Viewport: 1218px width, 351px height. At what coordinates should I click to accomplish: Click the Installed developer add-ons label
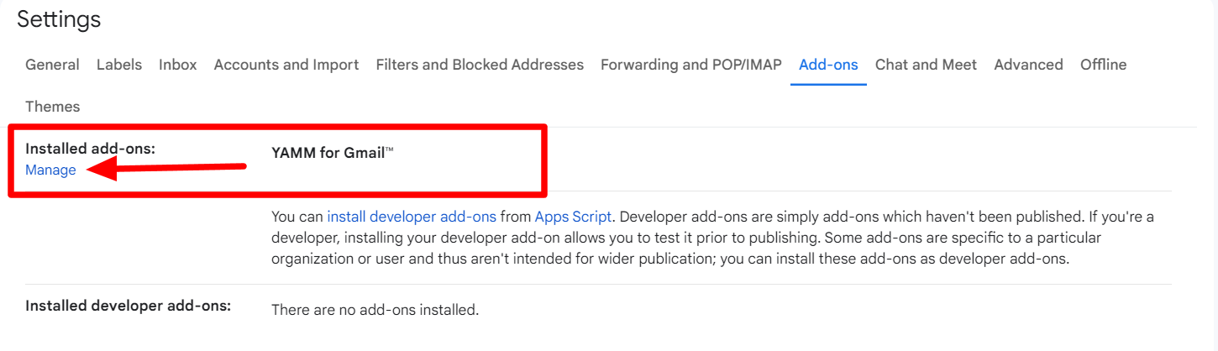[x=128, y=306]
